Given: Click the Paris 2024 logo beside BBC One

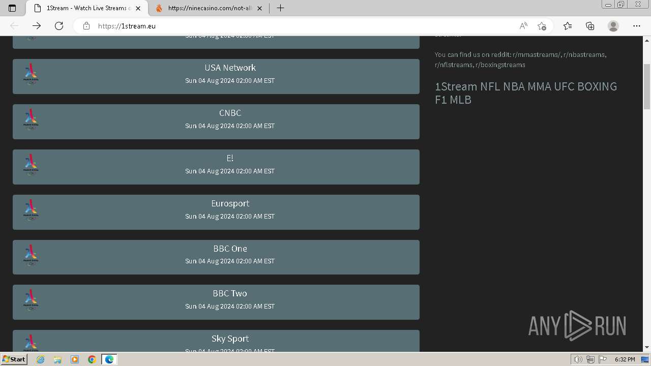Looking at the screenshot, I should coord(31,255).
